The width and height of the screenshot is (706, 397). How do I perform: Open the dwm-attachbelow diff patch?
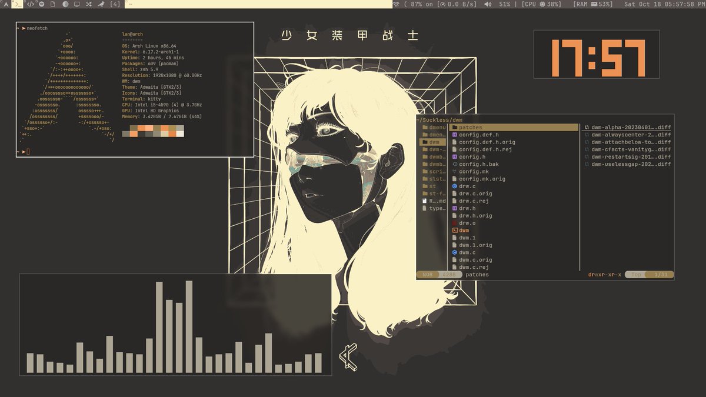[627, 142]
